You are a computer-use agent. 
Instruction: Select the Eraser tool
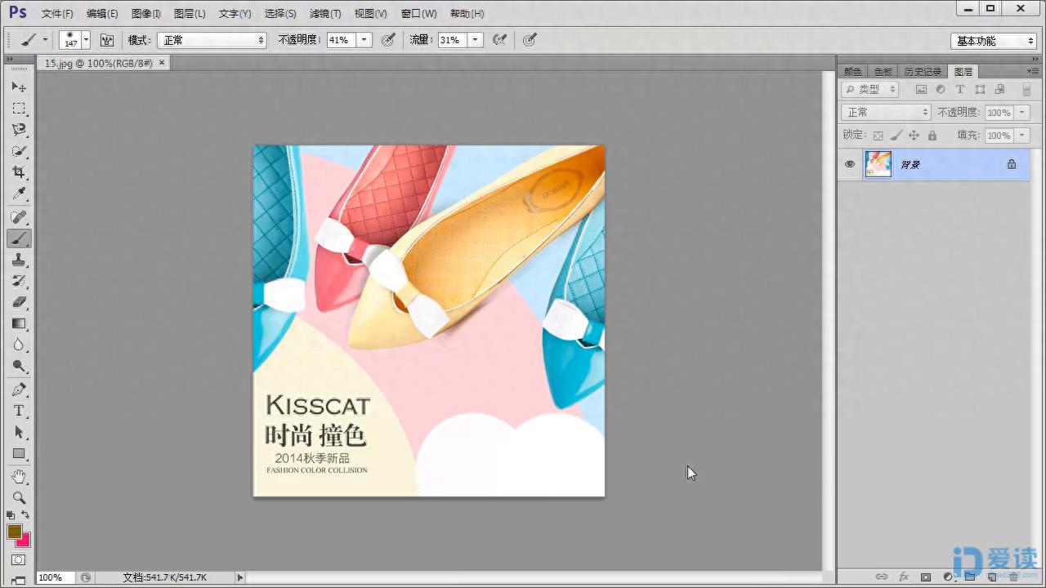point(19,302)
